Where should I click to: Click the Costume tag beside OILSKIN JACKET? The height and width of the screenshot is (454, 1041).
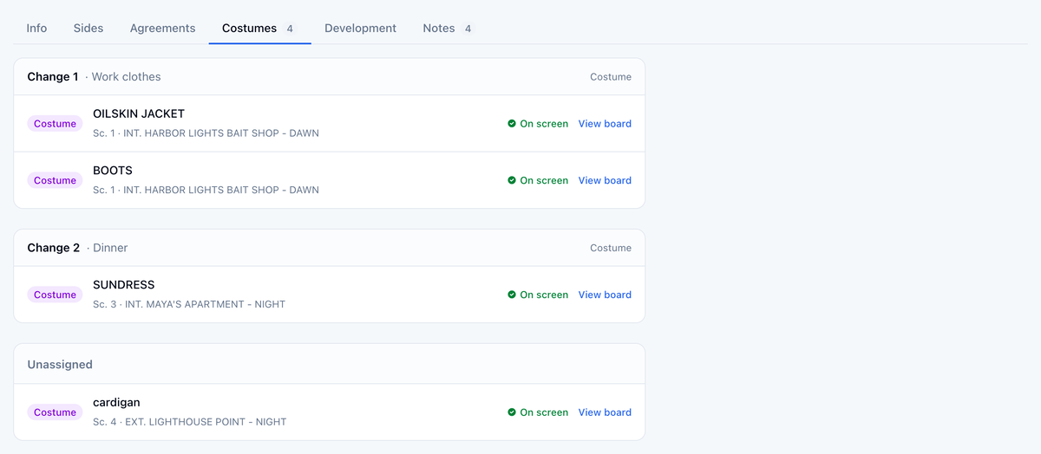click(x=55, y=124)
